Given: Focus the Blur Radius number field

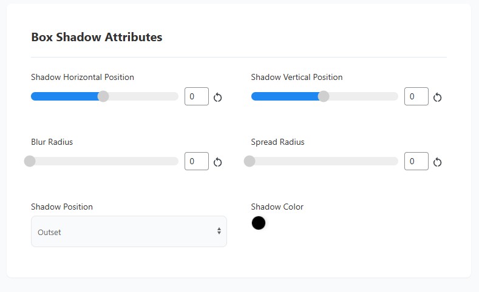Looking at the screenshot, I should pos(197,161).
